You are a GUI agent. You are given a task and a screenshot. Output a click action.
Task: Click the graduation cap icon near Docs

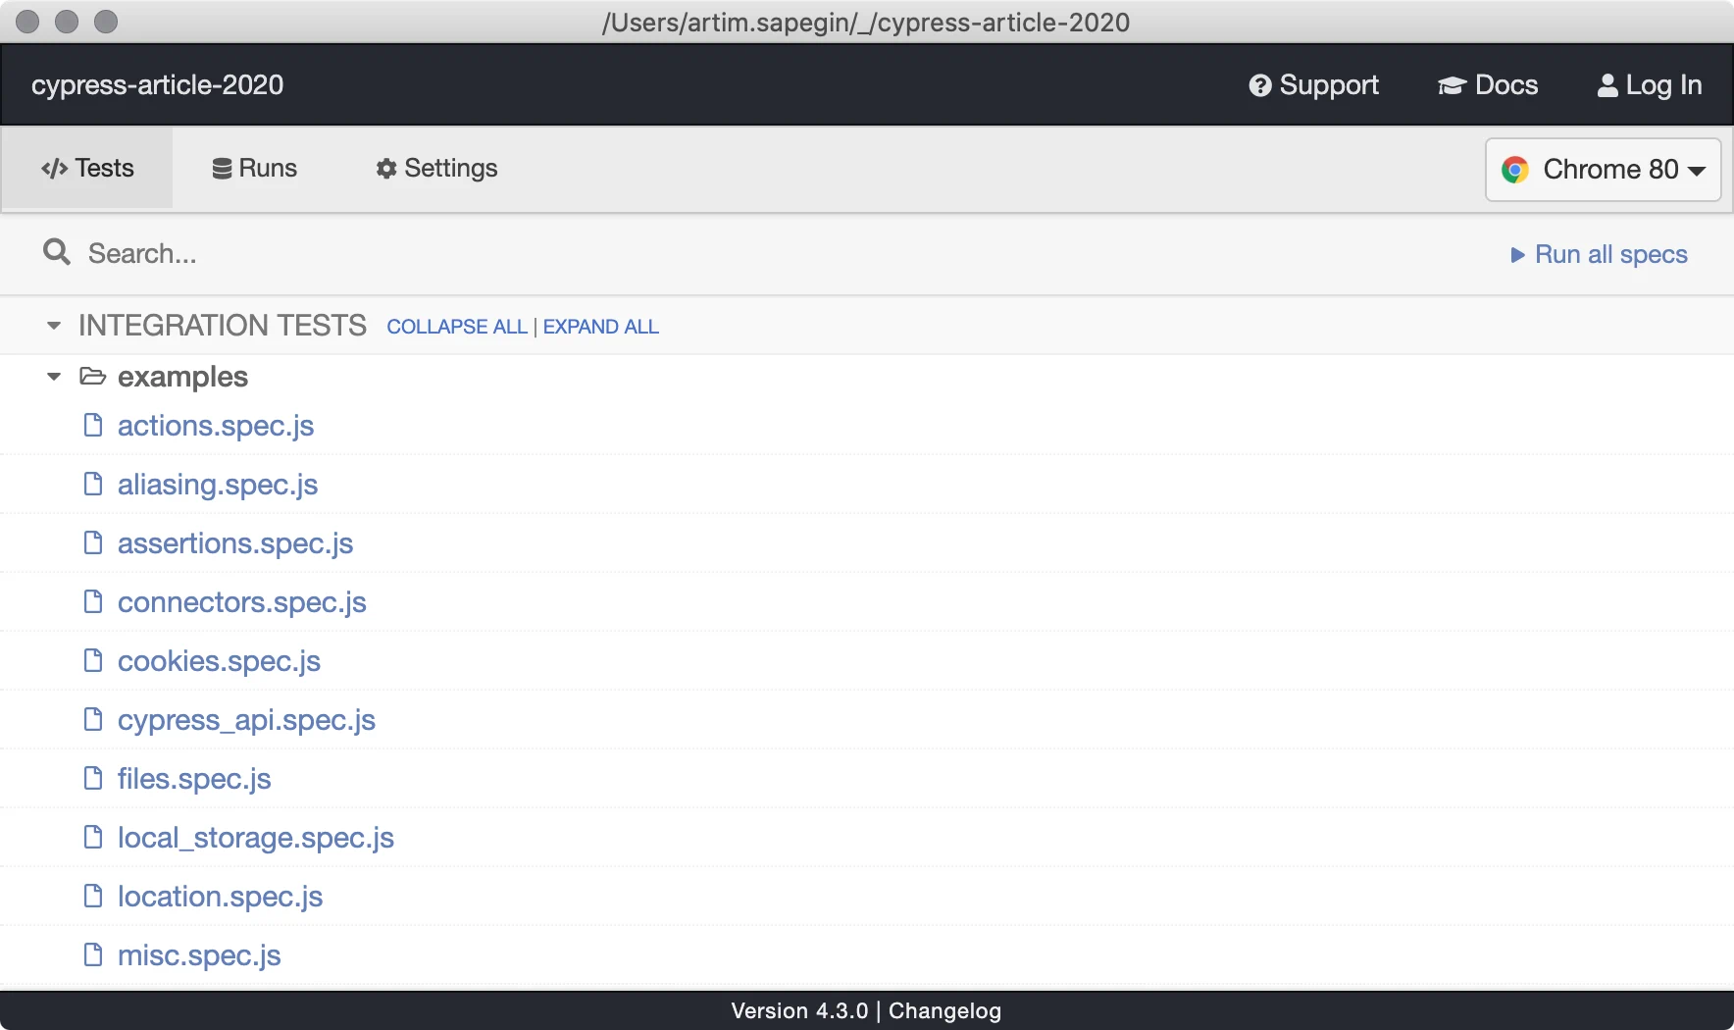point(1453,85)
